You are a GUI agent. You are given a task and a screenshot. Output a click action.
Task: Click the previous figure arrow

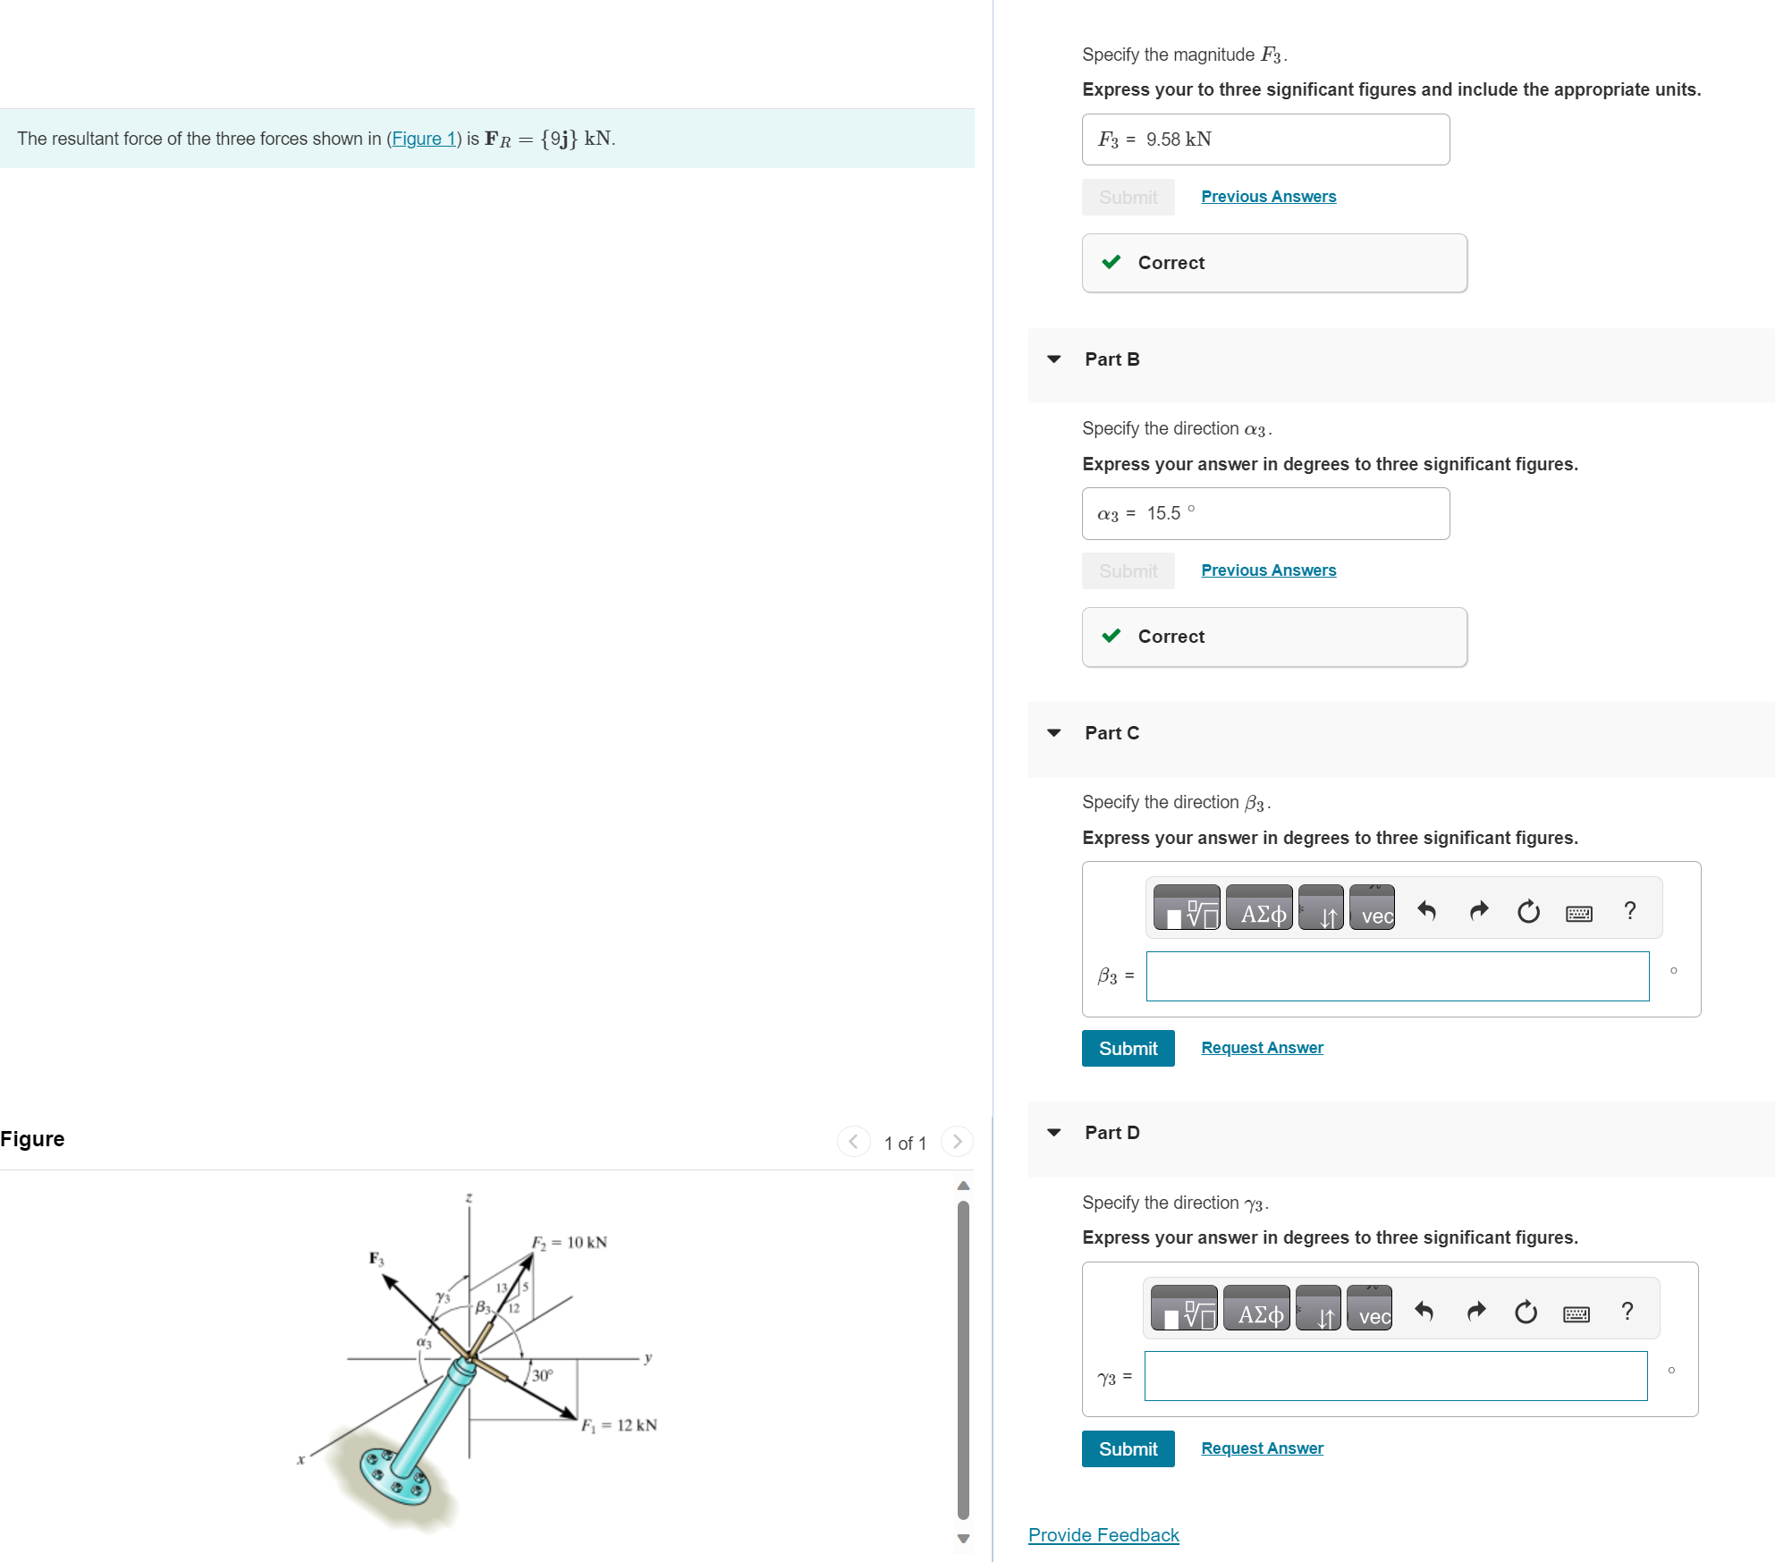853,1142
